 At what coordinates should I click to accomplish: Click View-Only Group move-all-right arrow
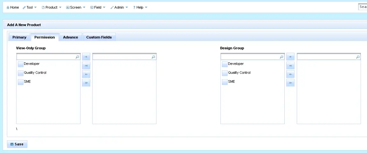pos(86,66)
